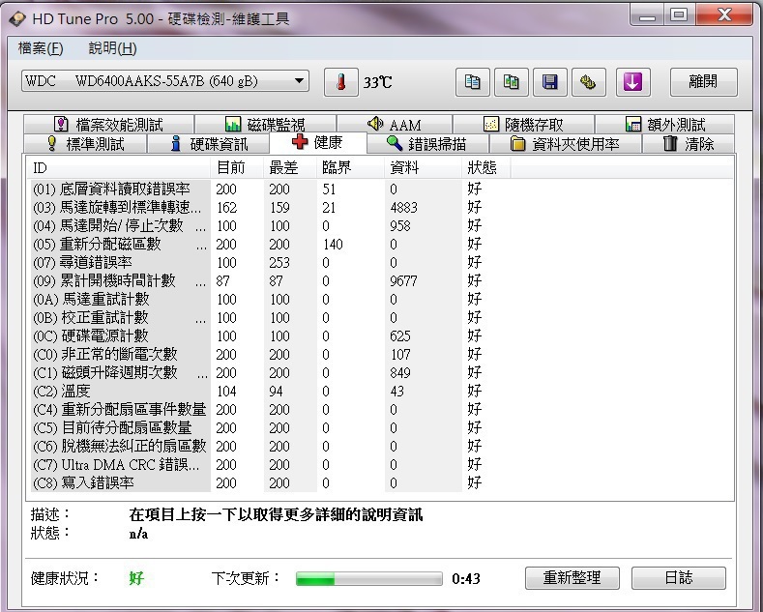Click the next-update progress bar
The height and width of the screenshot is (612, 763).
368,578
